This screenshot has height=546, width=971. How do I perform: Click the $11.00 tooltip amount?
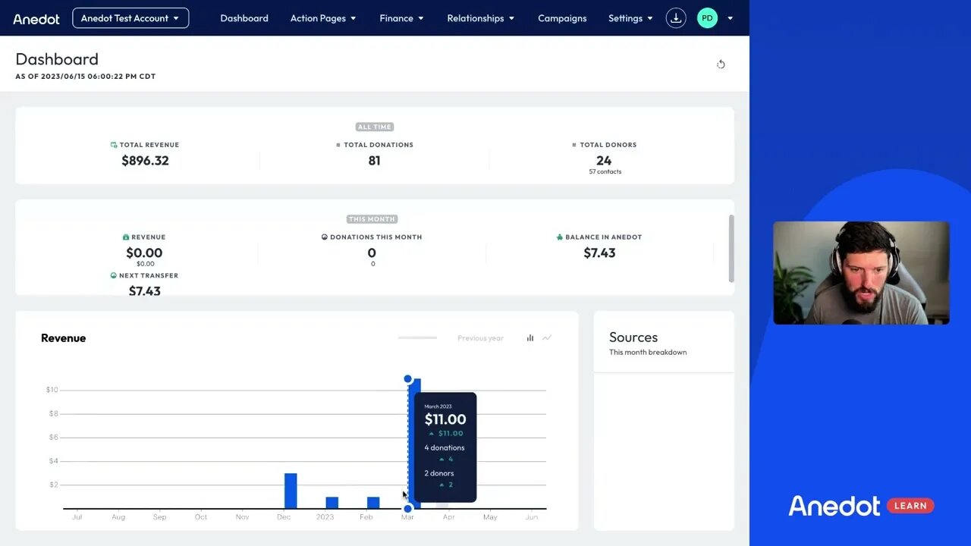tap(445, 419)
